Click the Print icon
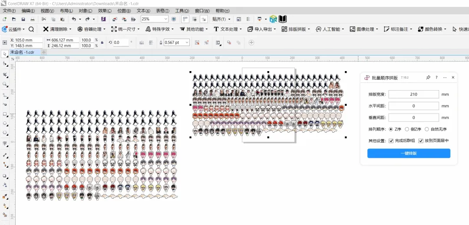The height and width of the screenshot is (225, 469). 32,19
